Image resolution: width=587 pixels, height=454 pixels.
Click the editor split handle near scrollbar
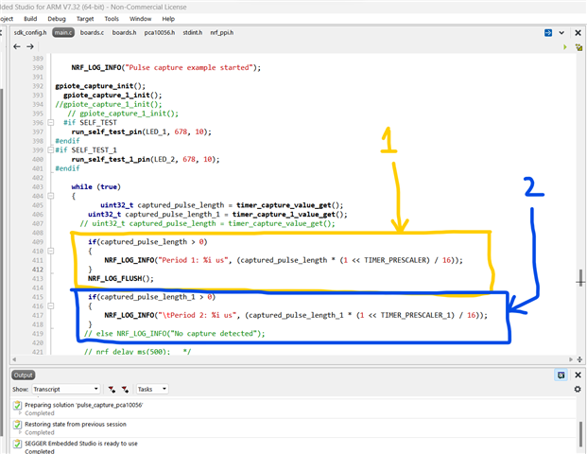580,278
